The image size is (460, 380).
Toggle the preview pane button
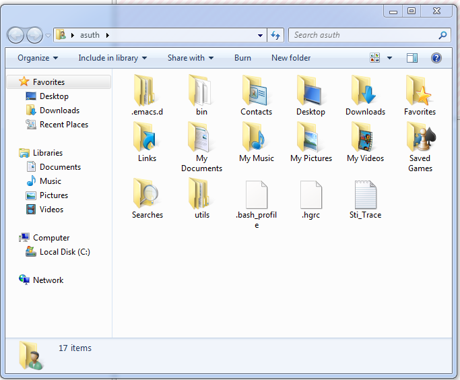point(412,58)
